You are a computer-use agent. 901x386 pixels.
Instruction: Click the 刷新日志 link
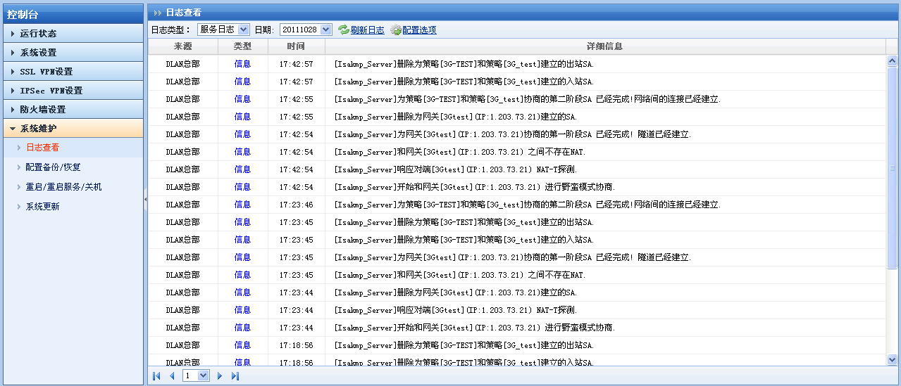(x=367, y=30)
